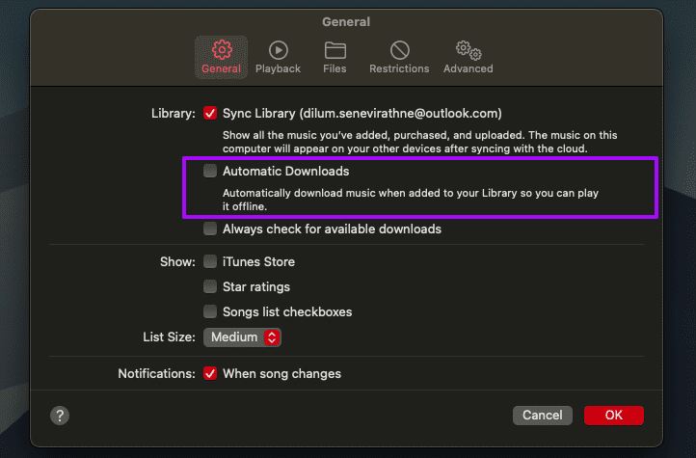The image size is (696, 458).
Task: Open the Advanced double-gear icon
Action: (468, 50)
